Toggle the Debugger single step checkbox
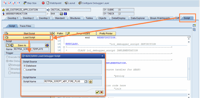The width and height of the screenshot is (200, 98). [x=10, y=65]
